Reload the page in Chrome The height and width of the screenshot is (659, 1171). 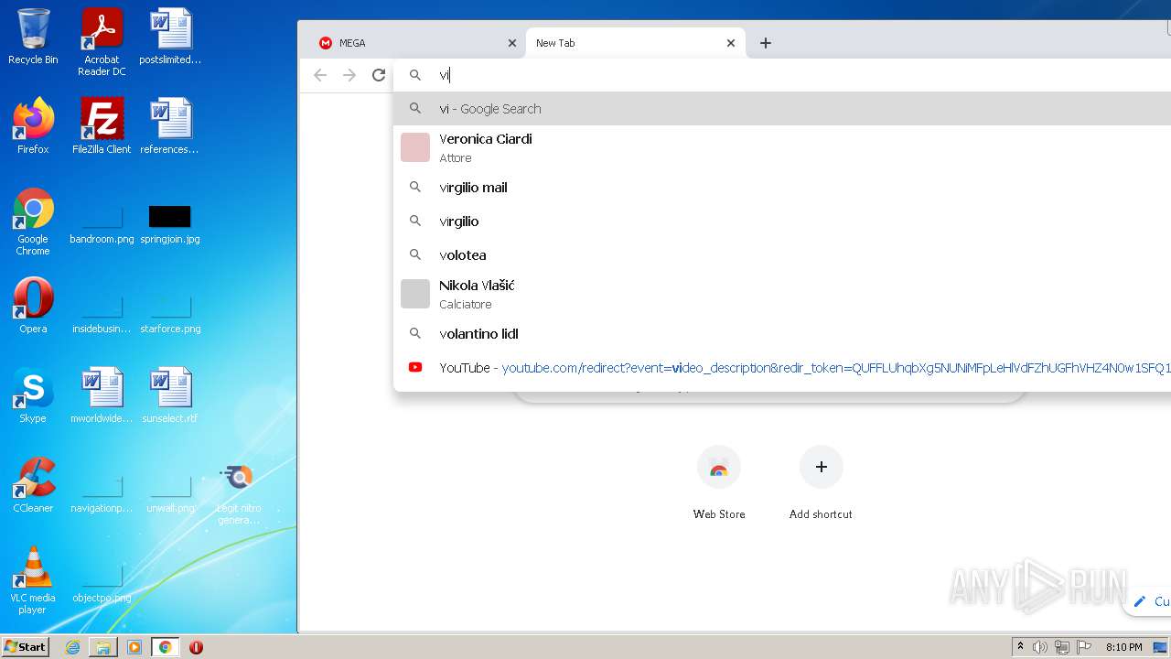(x=379, y=75)
